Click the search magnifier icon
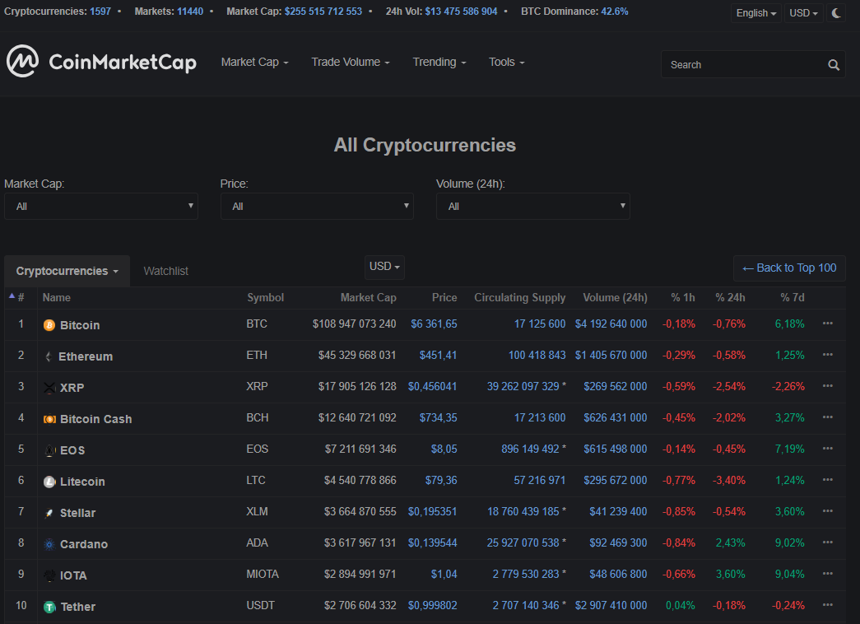Image resolution: width=860 pixels, height=624 pixels. point(834,65)
